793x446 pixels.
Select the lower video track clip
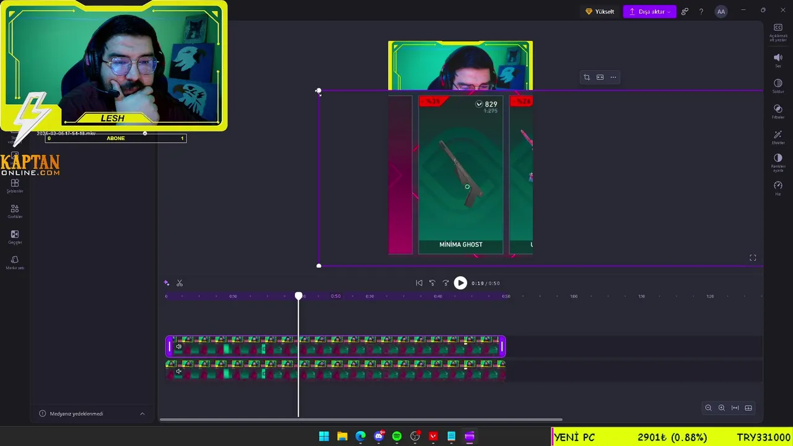click(335, 370)
